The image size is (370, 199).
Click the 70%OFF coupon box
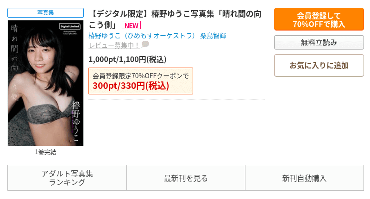tap(140, 81)
